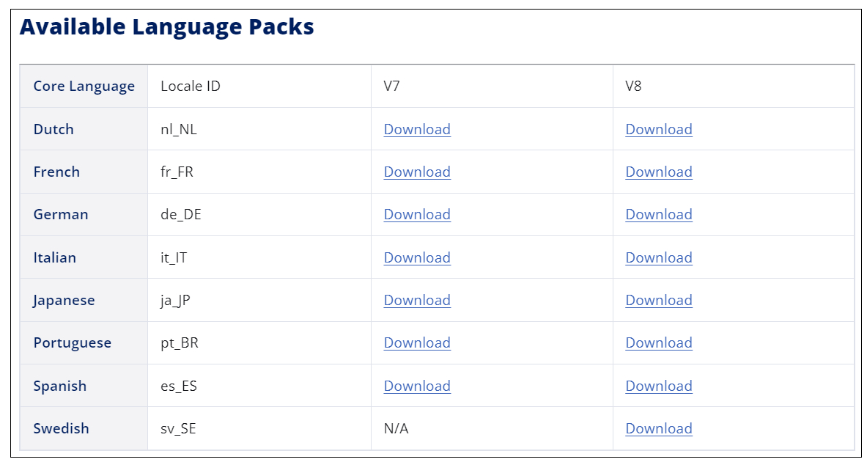Download the German V7 language pack
The image size is (867, 462).
[417, 214]
